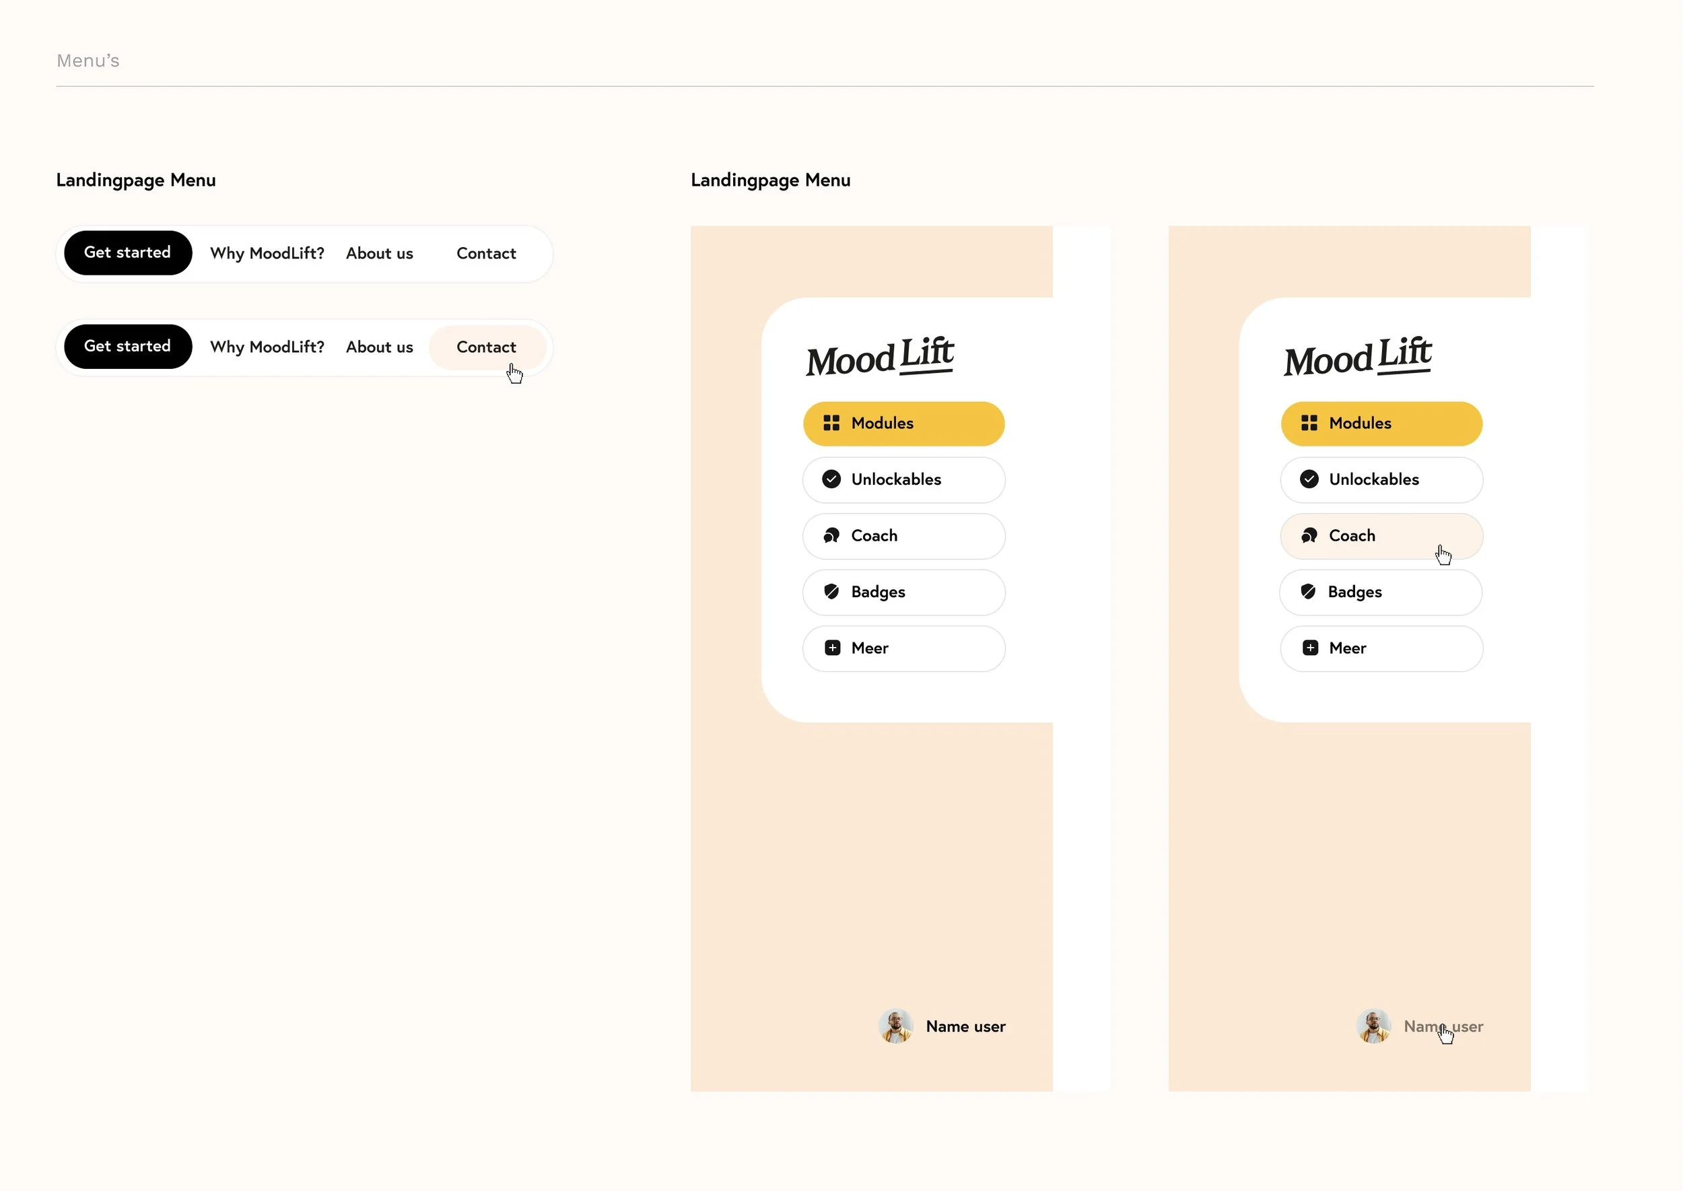1683x1191 pixels.
Task: Click the MoodLift logo in left sidebar
Action: (879, 357)
